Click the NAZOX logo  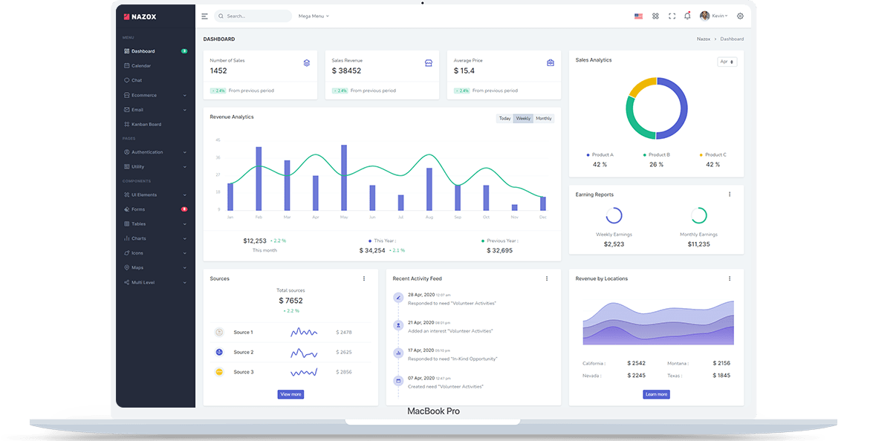140,16
